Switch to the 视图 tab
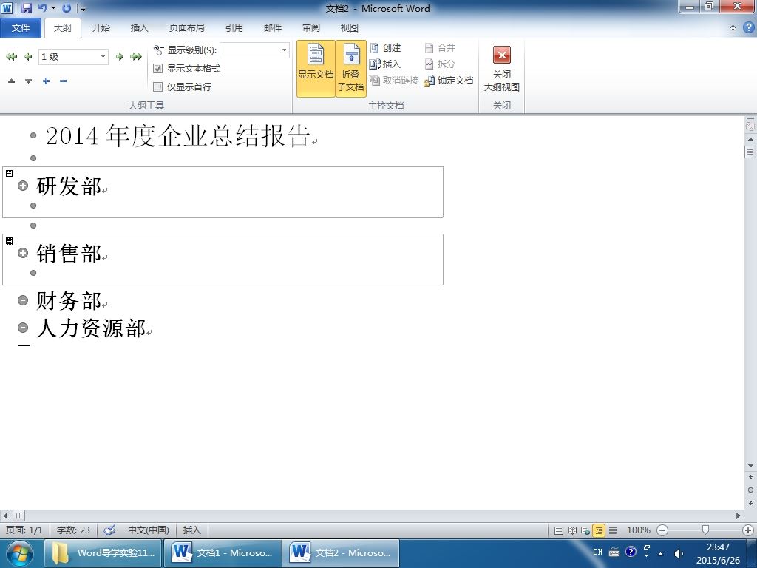Viewport: 757px width, 568px height. click(x=349, y=28)
